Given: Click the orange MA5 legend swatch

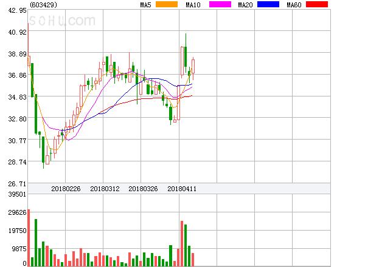Looking at the screenshot, I should [167, 4].
